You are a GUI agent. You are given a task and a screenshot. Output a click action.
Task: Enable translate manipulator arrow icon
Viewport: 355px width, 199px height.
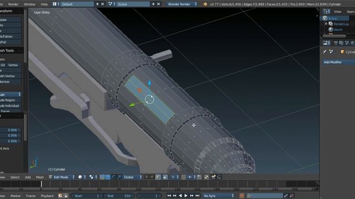pos(108,177)
